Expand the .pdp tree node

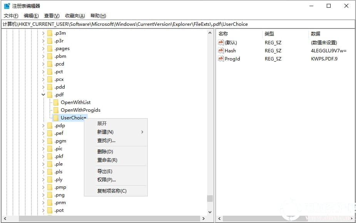tap(43, 125)
